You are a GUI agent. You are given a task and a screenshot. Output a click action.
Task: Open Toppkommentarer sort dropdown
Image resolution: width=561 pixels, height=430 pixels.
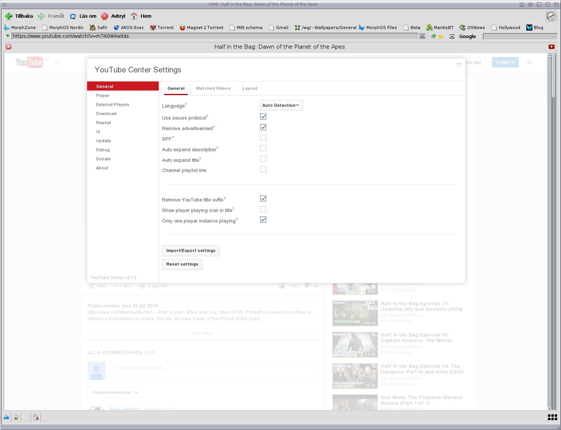click(115, 392)
